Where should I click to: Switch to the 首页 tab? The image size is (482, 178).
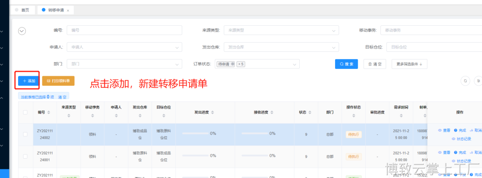pyautogui.click(x=23, y=10)
